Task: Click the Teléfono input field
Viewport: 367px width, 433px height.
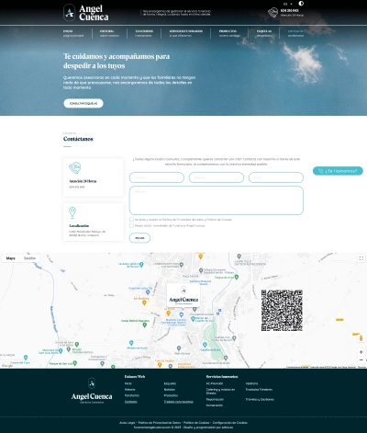Action: 217,177
